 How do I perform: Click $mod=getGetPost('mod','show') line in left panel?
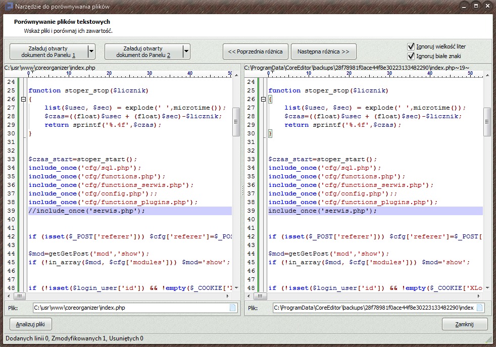tap(88, 254)
